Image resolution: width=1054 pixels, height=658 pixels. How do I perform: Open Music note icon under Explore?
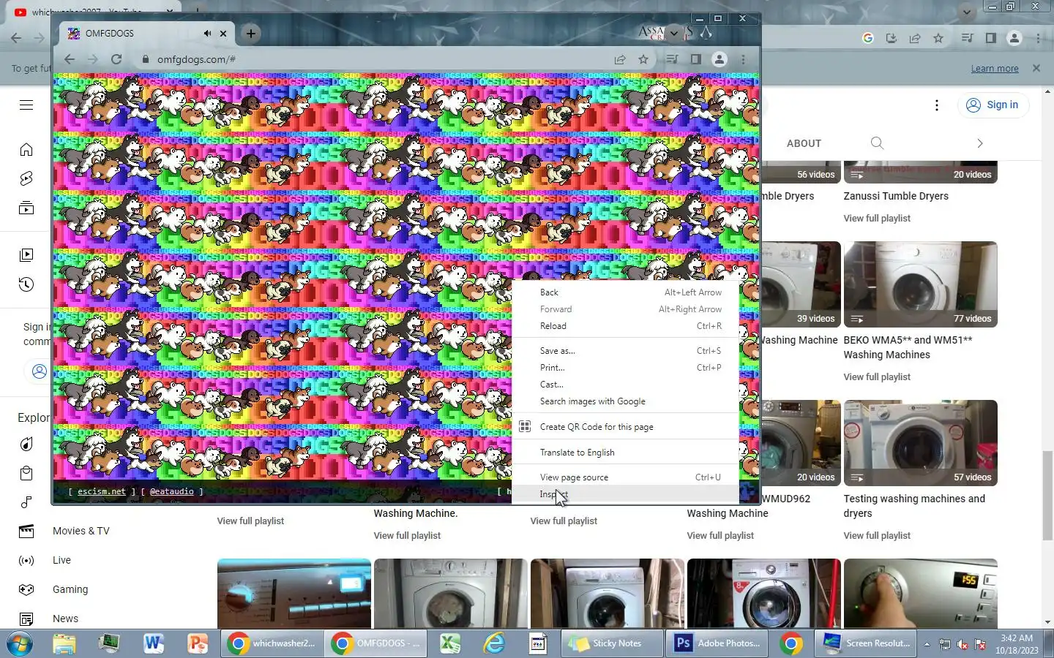pos(26,502)
